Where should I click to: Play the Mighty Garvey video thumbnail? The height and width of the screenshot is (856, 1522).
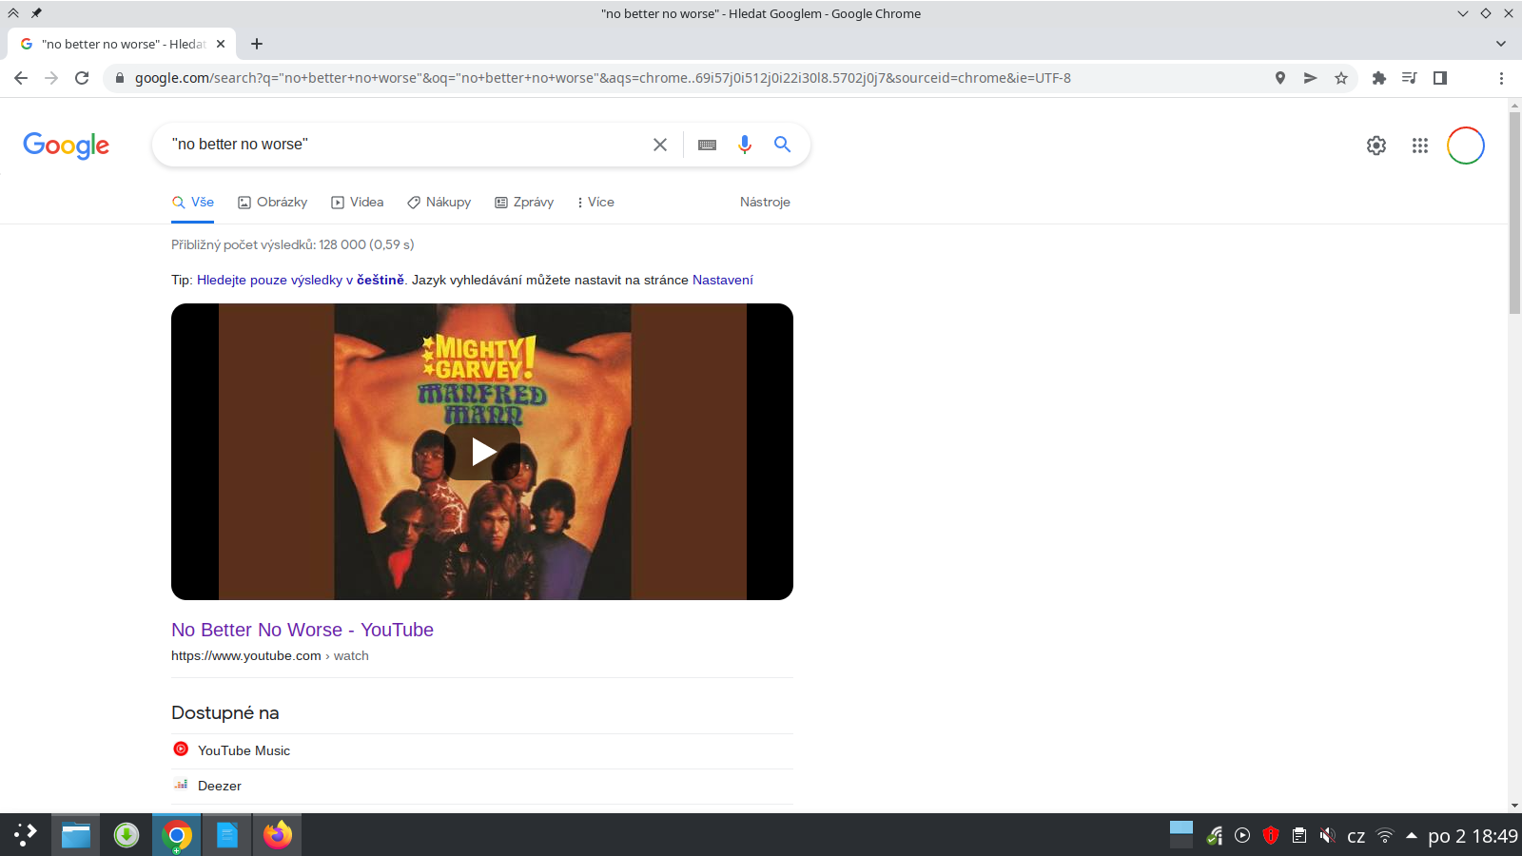[482, 452]
